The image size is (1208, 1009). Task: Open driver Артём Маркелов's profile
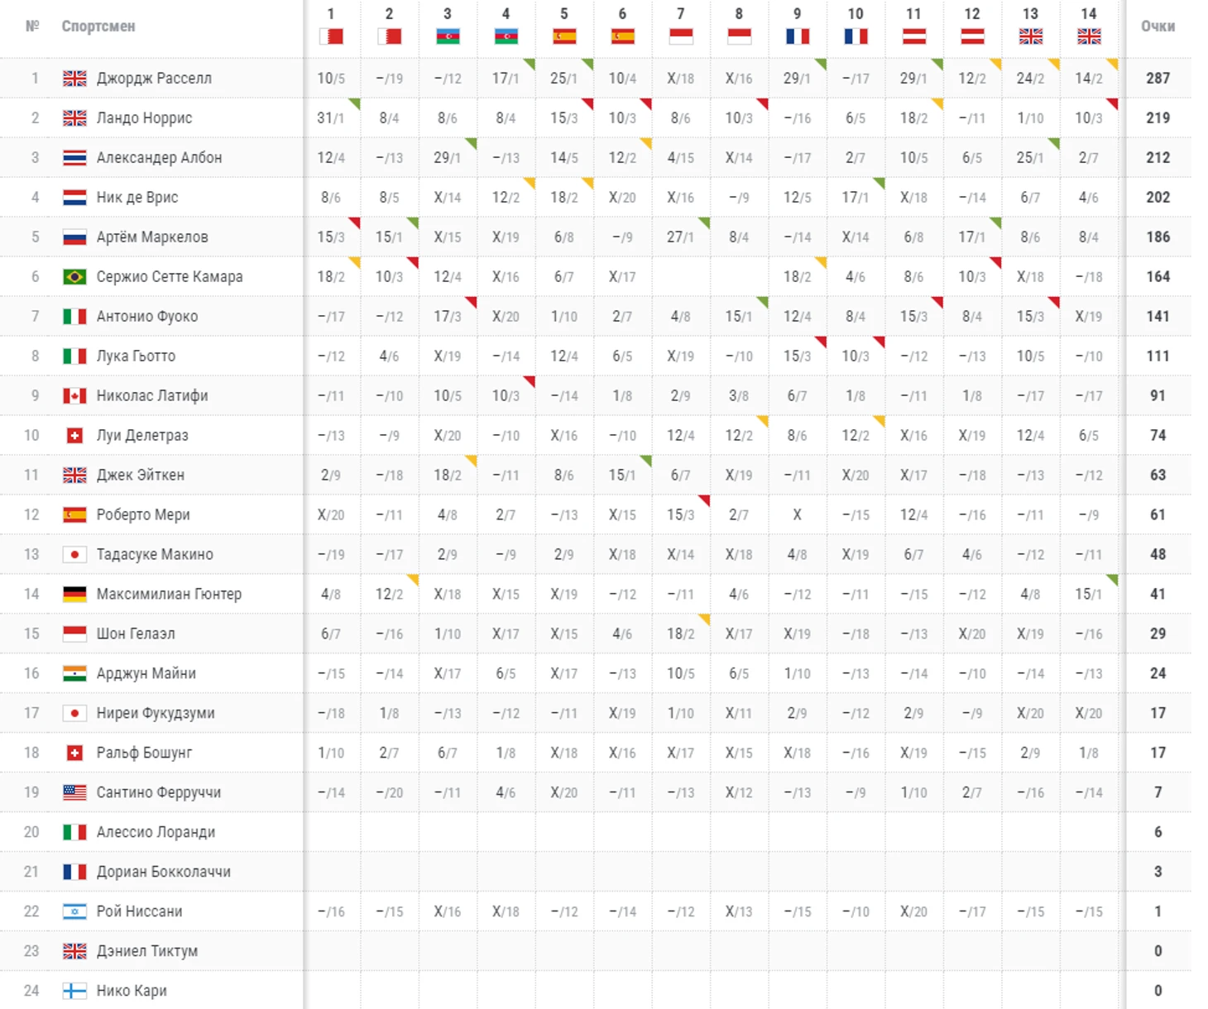tap(152, 237)
